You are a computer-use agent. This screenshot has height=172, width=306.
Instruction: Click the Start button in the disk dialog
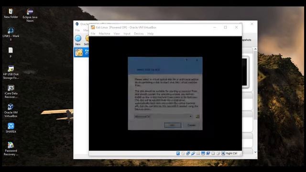[173, 125]
